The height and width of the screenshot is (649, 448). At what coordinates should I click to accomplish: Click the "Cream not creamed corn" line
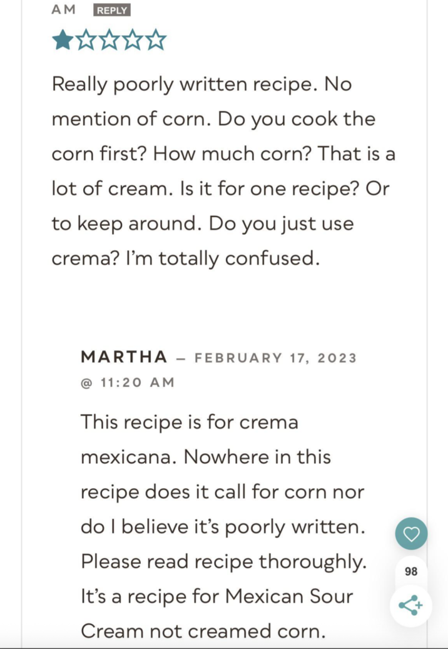203,631
